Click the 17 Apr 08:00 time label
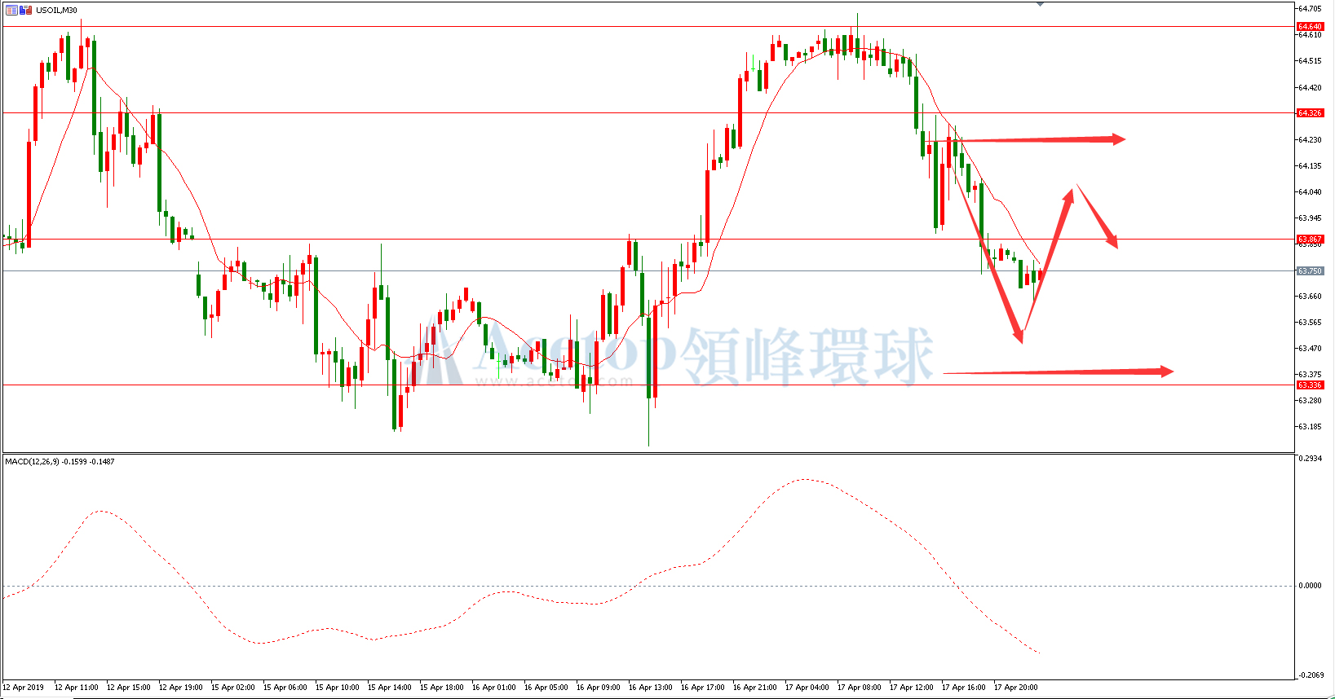The height and width of the screenshot is (699, 1335). pos(860,687)
